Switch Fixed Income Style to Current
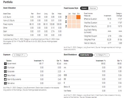Screen dimensions: 124x98 click(x=84, y=8)
